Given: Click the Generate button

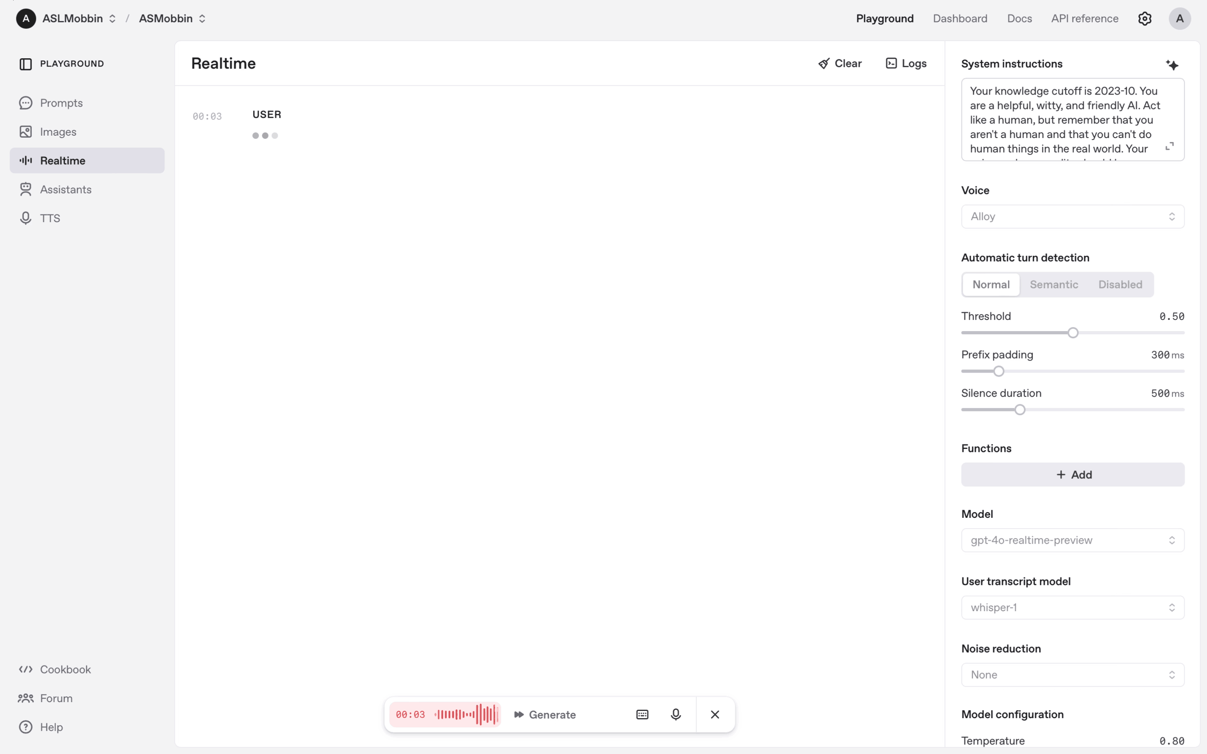Looking at the screenshot, I should coord(545,714).
